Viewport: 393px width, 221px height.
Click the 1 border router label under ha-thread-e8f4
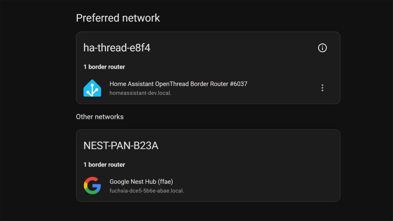click(104, 66)
